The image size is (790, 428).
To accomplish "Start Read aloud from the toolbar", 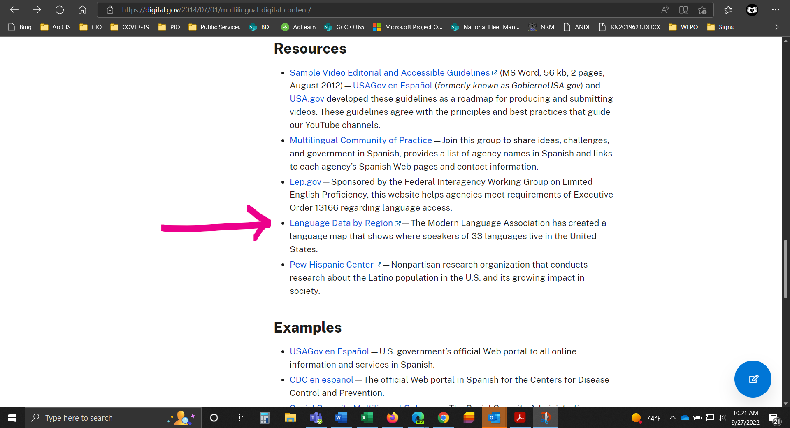I will [x=665, y=10].
